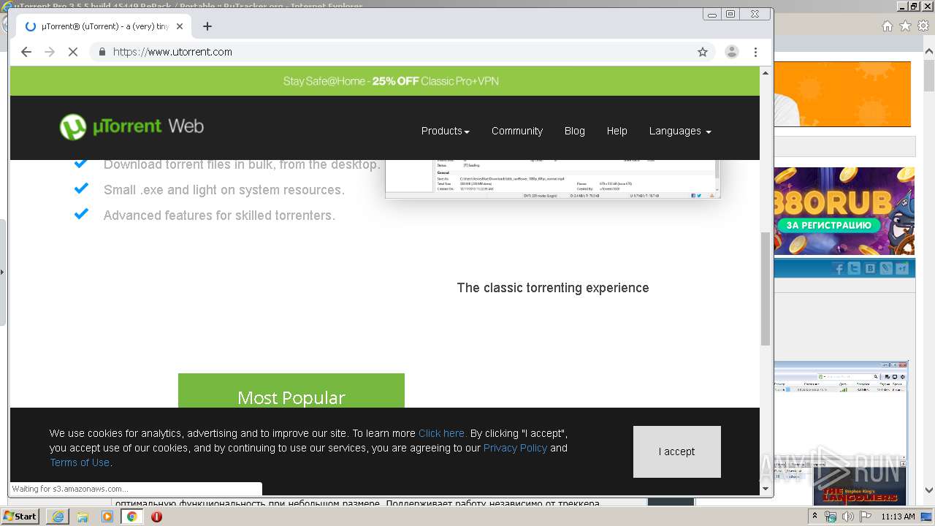Image resolution: width=935 pixels, height=526 pixels.
Task: Click the Twitter share icon in IE page
Action: 854,269
